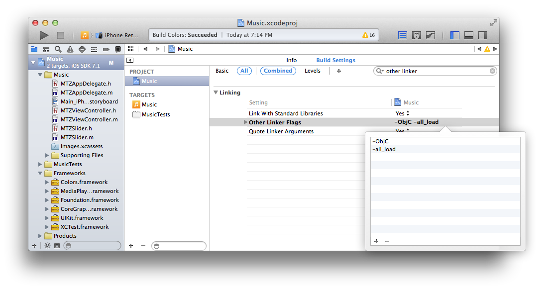Show Basic build settings

[221, 71]
